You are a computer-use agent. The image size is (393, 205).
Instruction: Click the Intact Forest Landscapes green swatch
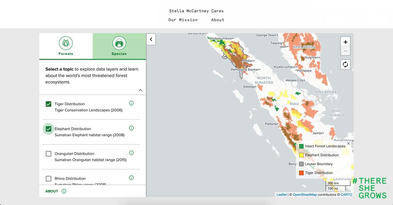(x=301, y=146)
